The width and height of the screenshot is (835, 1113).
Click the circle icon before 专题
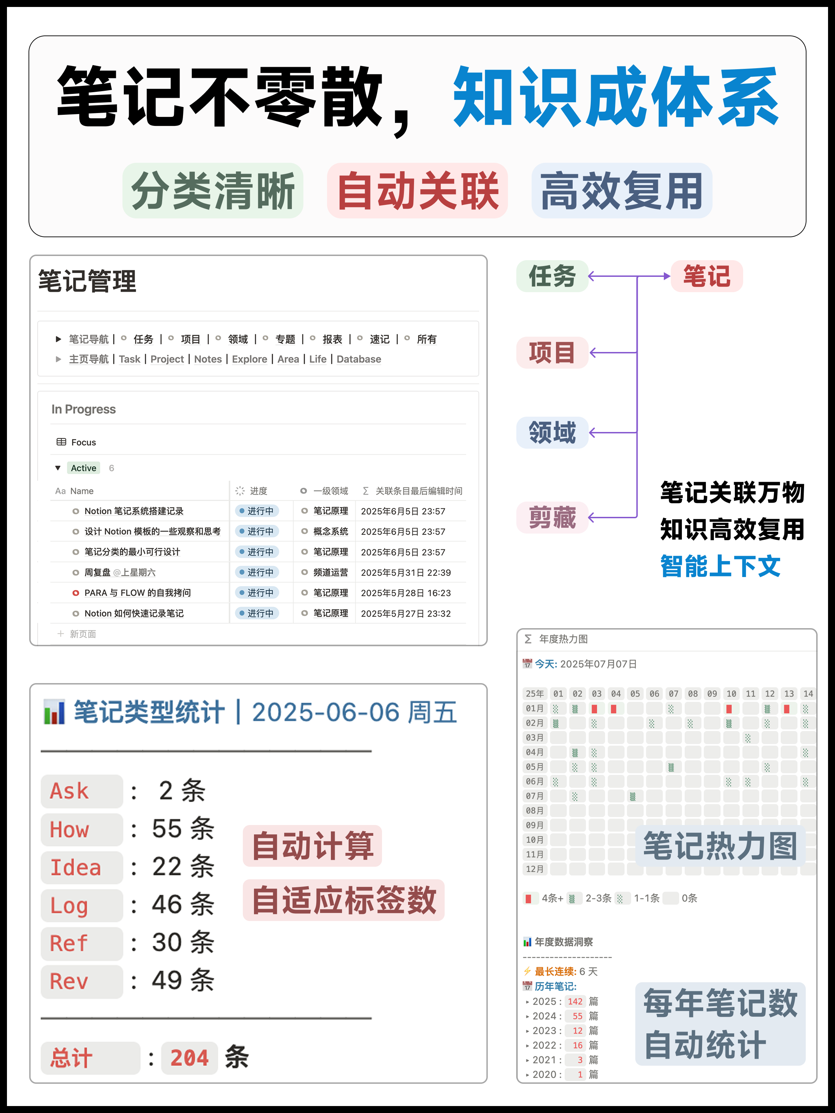[x=265, y=338]
